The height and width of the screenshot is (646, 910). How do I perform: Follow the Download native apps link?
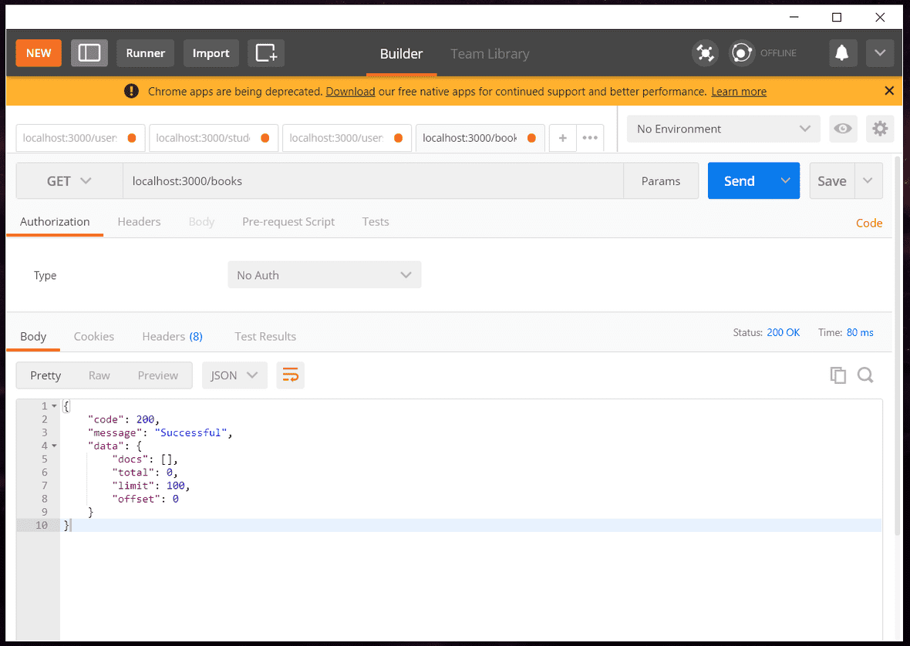click(350, 92)
